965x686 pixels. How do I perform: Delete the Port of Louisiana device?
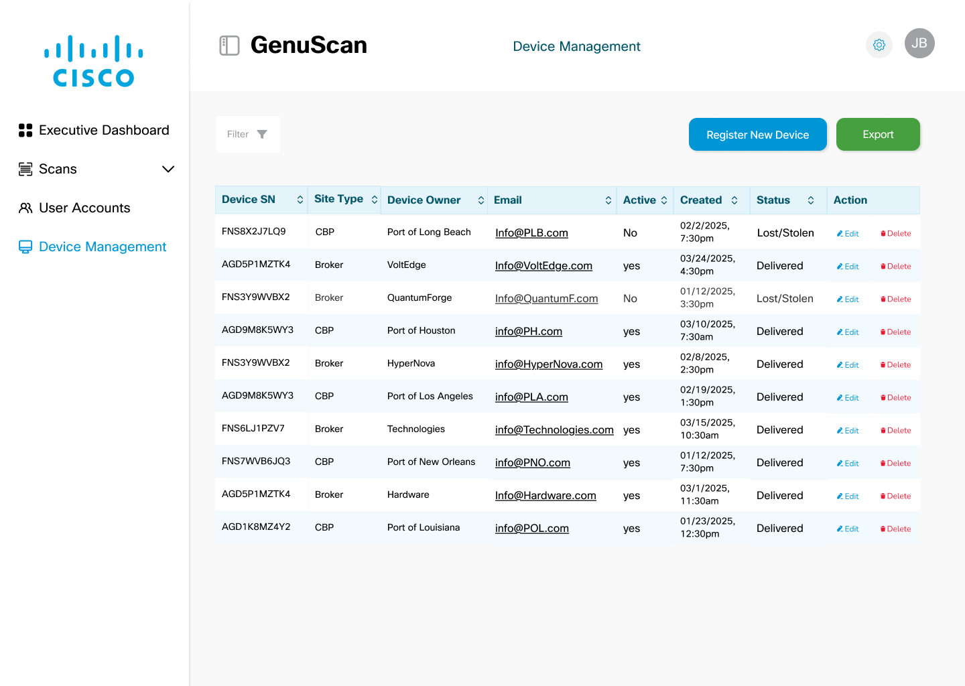pyautogui.click(x=895, y=529)
